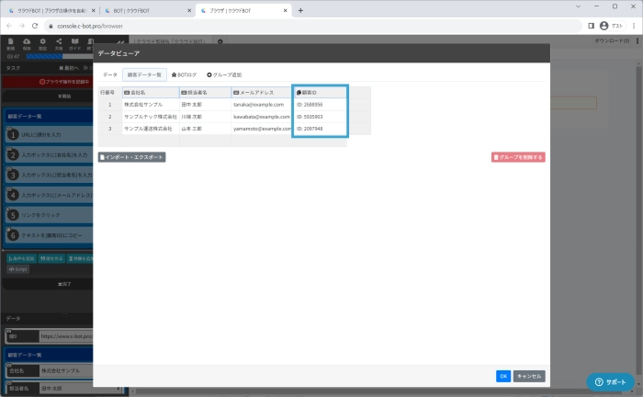Image resolution: width=643 pixels, height=397 pixels.
Task: Confirm with the blue OK button
Action: (x=503, y=376)
